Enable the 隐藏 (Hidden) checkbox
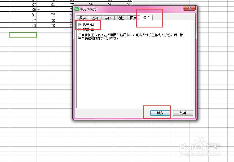Viewport: 234px width, 162px height. pos(80,29)
